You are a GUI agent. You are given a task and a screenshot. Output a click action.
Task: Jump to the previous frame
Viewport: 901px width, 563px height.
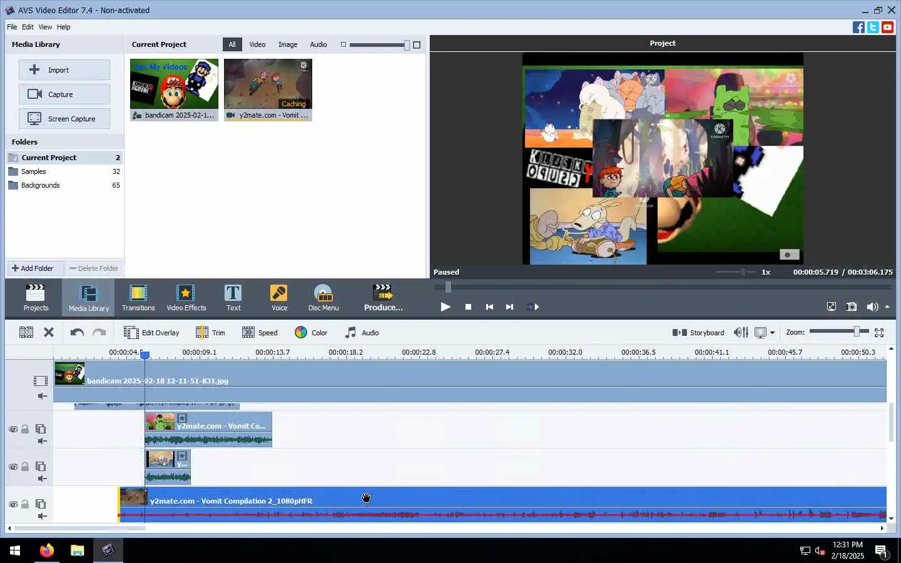[x=489, y=307]
